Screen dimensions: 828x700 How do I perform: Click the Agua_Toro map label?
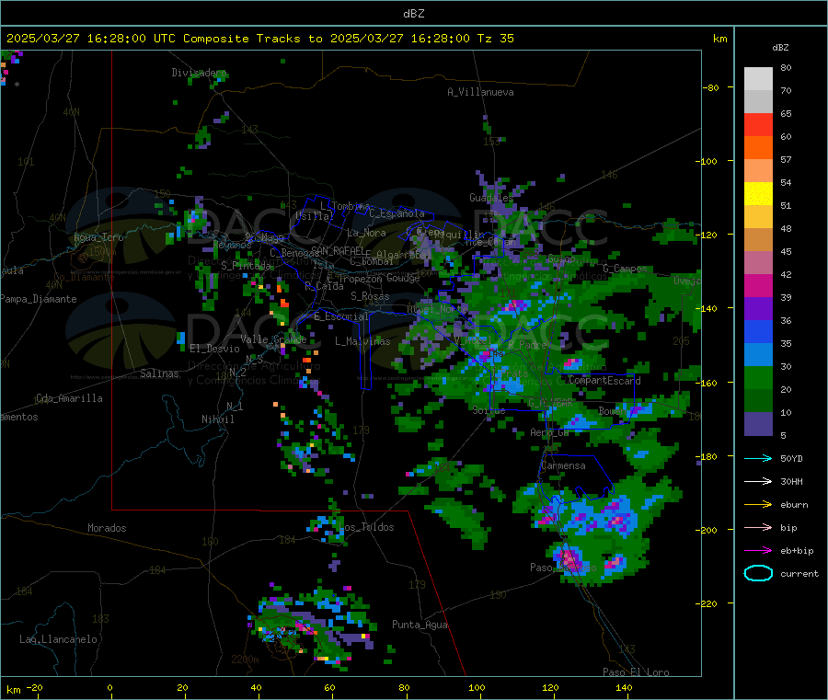pos(98,237)
